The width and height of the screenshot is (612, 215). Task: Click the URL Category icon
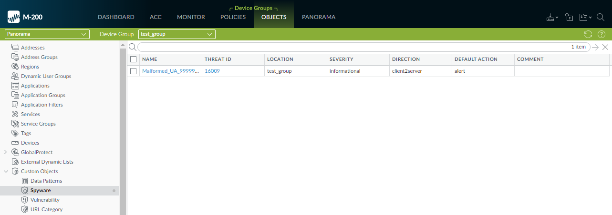pyautogui.click(x=25, y=209)
